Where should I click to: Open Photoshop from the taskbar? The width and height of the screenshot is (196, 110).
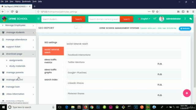click(98, 107)
